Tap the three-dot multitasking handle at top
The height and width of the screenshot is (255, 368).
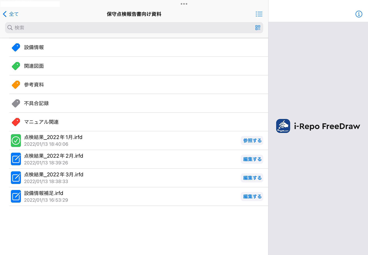point(184,4)
